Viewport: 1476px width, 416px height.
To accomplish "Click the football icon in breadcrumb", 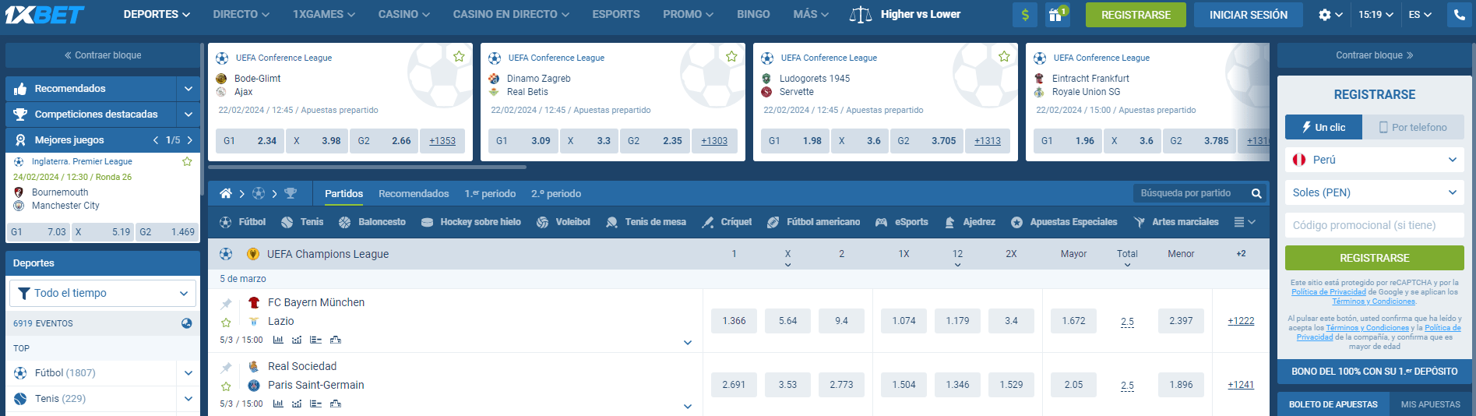I will (259, 193).
